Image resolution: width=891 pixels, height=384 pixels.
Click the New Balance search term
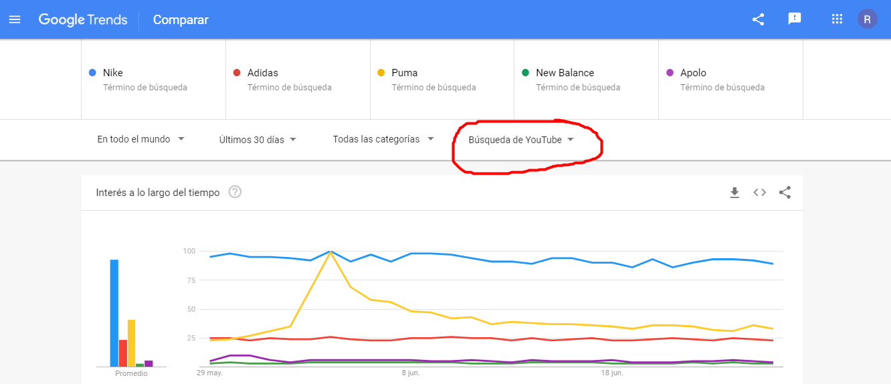click(x=586, y=79)
